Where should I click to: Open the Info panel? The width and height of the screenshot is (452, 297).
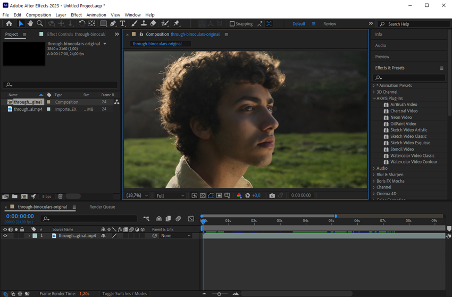(379, 34)
